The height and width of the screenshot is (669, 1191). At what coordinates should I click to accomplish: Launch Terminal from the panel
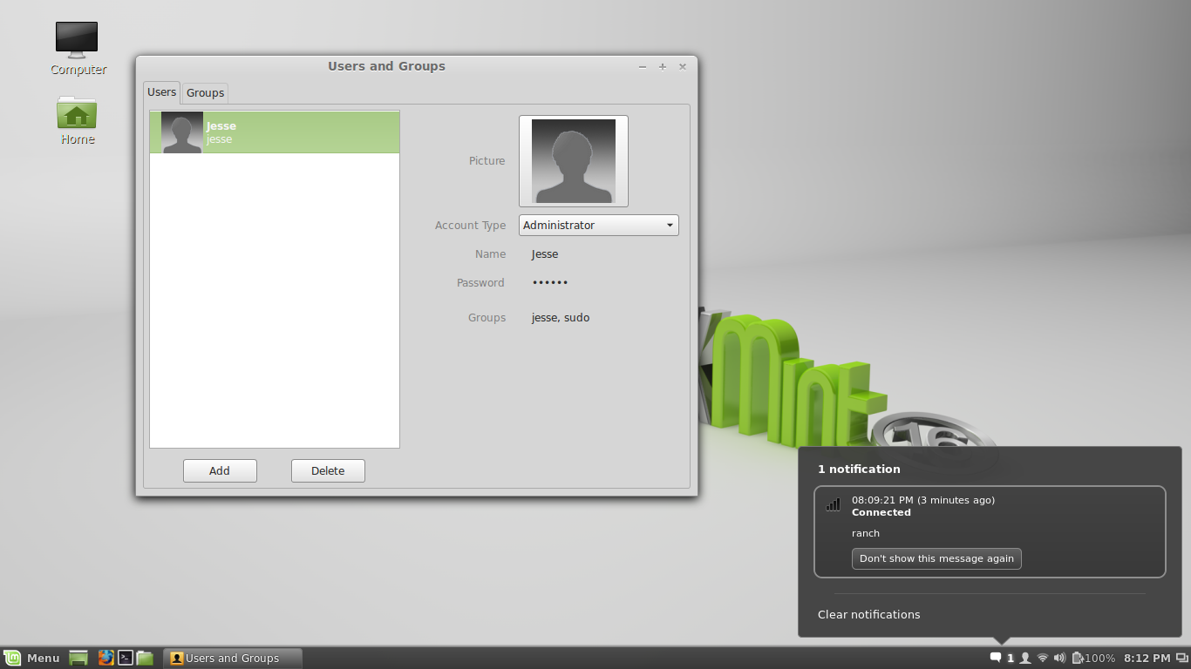[126, 658]
